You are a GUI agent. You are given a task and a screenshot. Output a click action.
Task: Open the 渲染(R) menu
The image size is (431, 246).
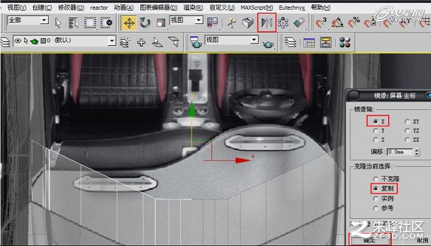click(x=193, y=7)
